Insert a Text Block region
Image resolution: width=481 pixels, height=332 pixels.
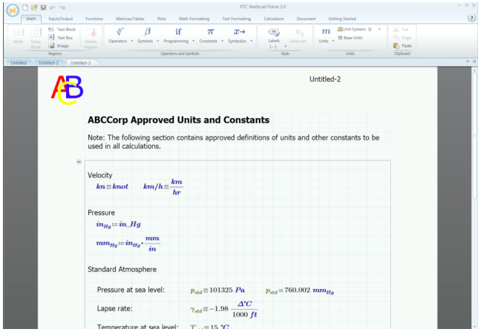[x=62, y=29]
